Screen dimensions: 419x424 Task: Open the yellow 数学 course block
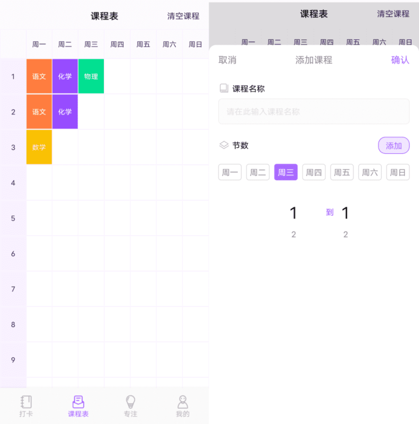39,147
